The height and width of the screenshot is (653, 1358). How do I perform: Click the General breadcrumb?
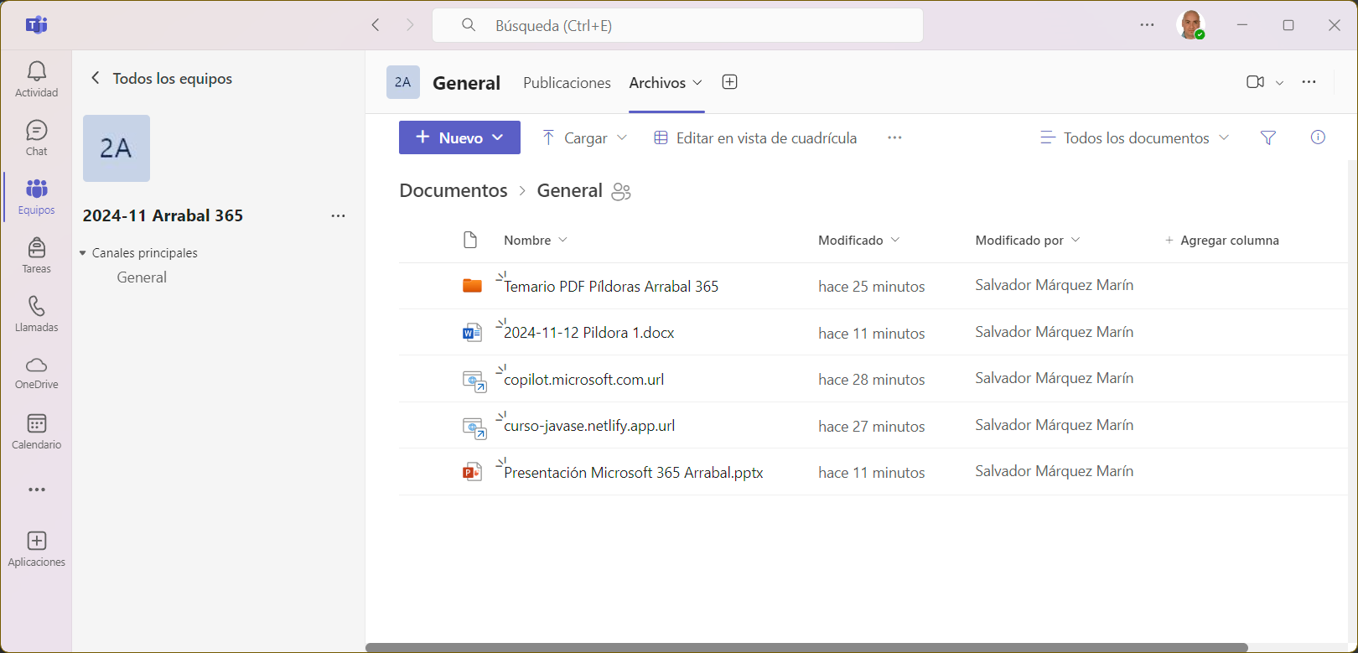[569, 190]
